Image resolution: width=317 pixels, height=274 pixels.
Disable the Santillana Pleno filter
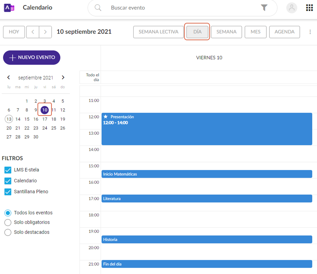(8, 192)
